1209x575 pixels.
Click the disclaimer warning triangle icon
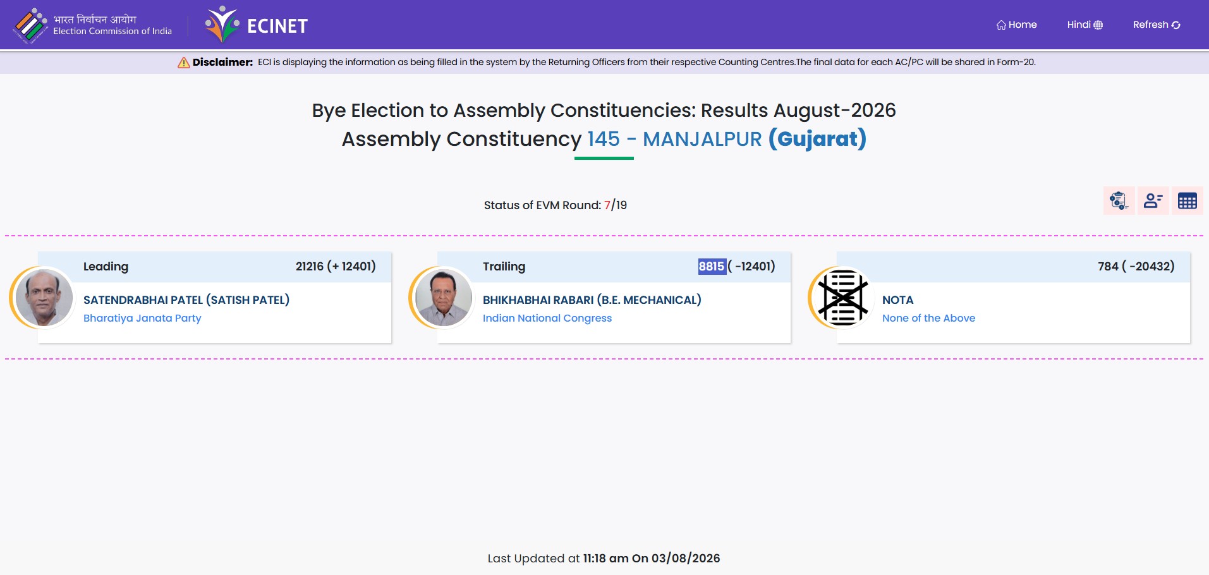click(183, 62)
